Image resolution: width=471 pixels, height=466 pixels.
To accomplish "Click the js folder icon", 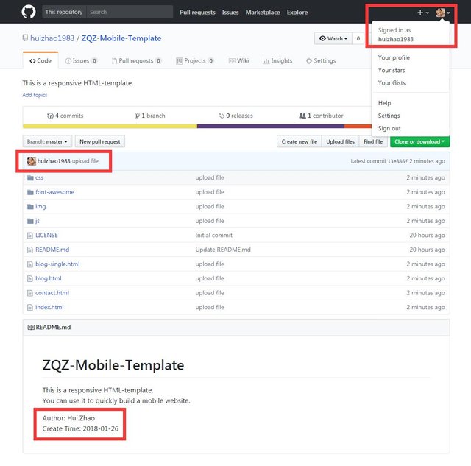I will click(x=30, y=221).
